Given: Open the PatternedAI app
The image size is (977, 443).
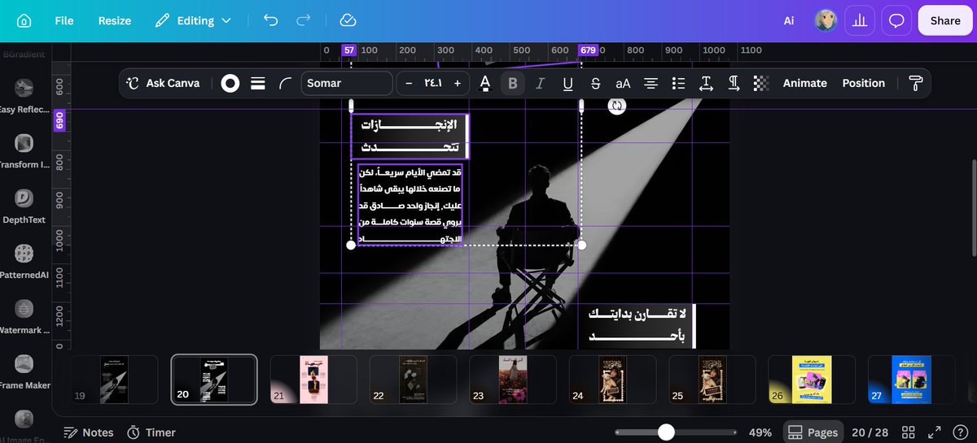Looking at the screenshot, I should coord(24,262).
